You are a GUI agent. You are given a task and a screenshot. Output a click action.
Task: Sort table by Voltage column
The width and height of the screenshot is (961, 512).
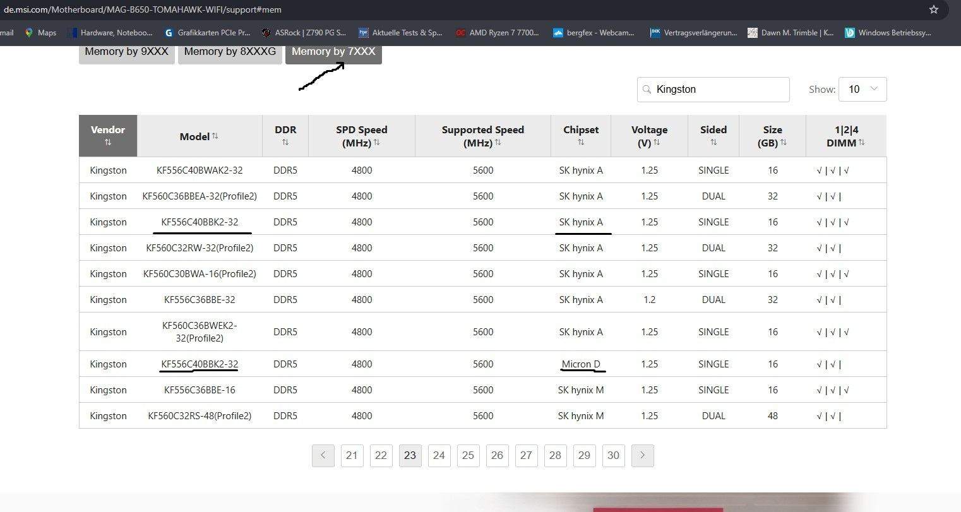(x=649, y=136)
